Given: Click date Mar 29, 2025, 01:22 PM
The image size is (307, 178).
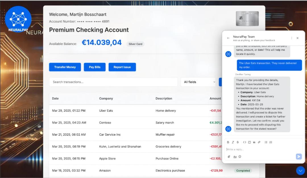Looking at the screenshot, I should (69, 111).
